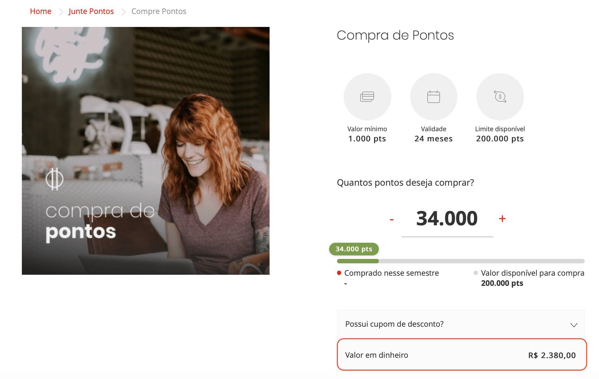This screenshot has height=379, width=599.
Task: Click the Valor em dinheiro price box
Action: [x=462, y=355]
